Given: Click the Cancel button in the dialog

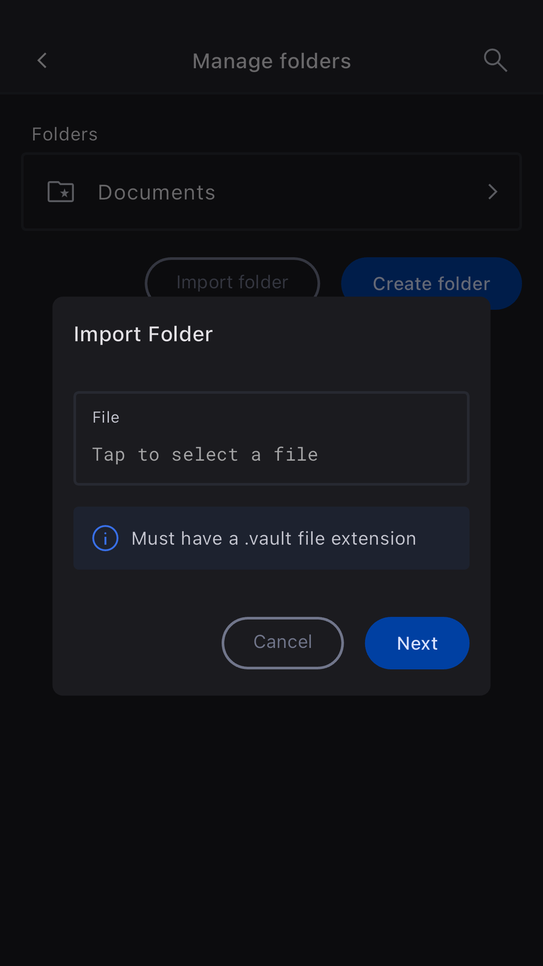Looking at the screenshot, I should pos(283,643).
